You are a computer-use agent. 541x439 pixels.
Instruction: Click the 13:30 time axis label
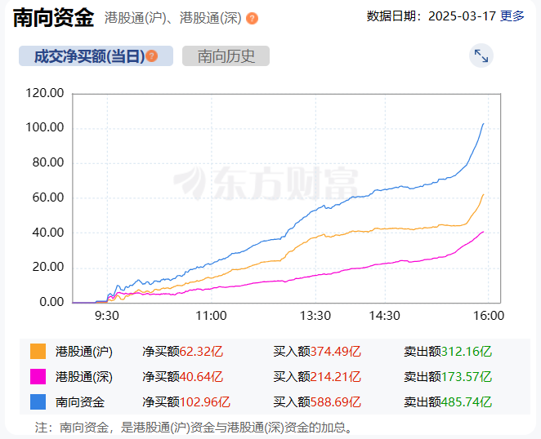(315, 315)
